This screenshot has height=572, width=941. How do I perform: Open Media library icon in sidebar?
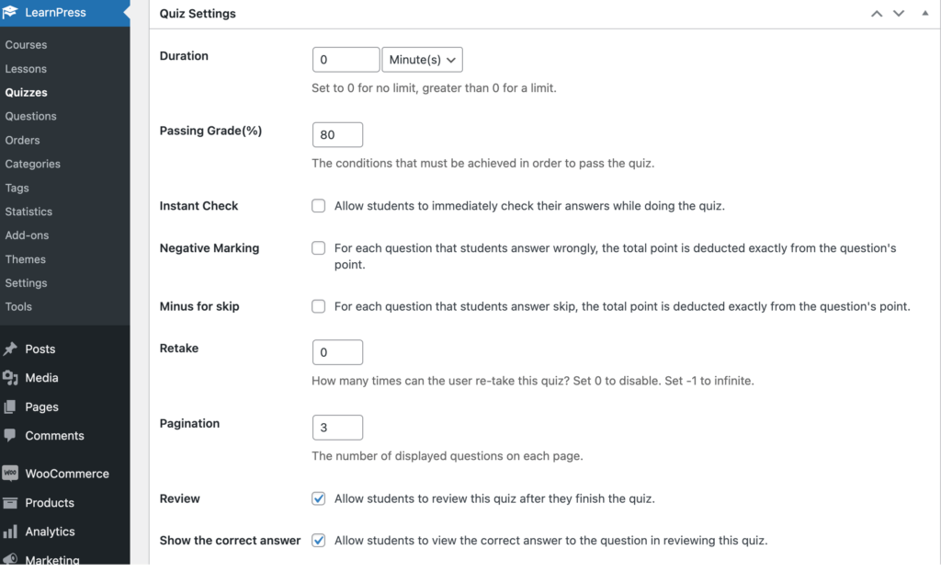coord(10,377)
